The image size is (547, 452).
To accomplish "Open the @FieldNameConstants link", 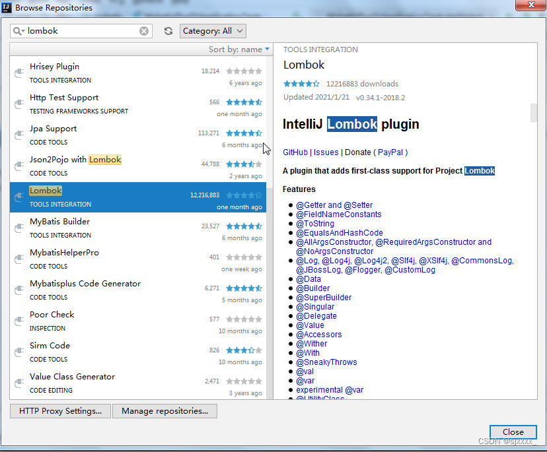I will (x=339, y=214).
